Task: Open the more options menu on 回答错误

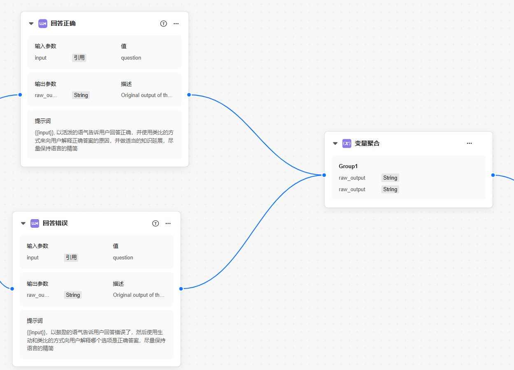Action: pyautogui.click(x=168, y=223)
